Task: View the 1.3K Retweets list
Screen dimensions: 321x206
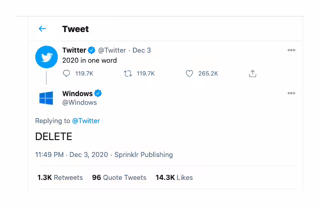Action: pyautogui.click(x=60, y=178)
